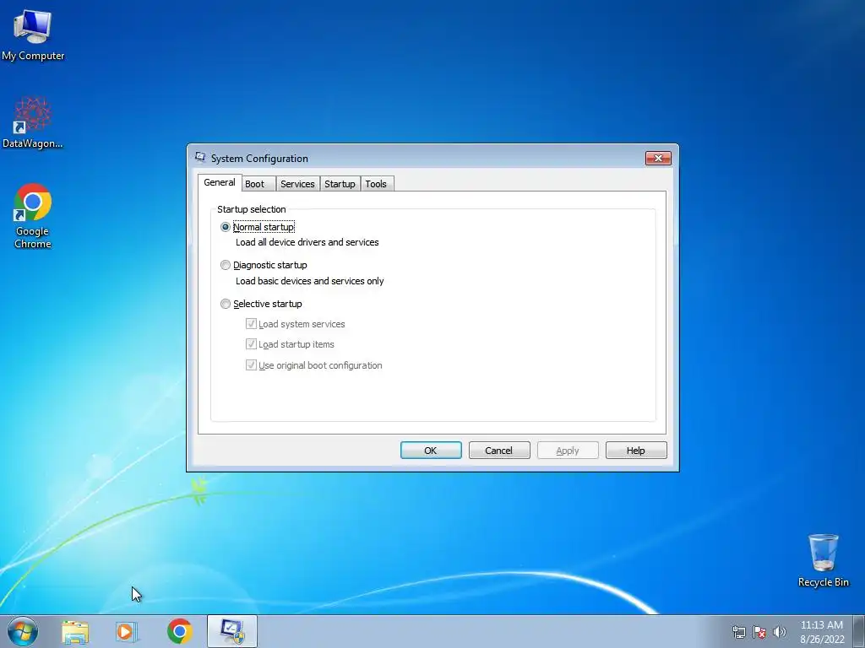Launch Windows Media Player from taskbar

click(127, 632)
